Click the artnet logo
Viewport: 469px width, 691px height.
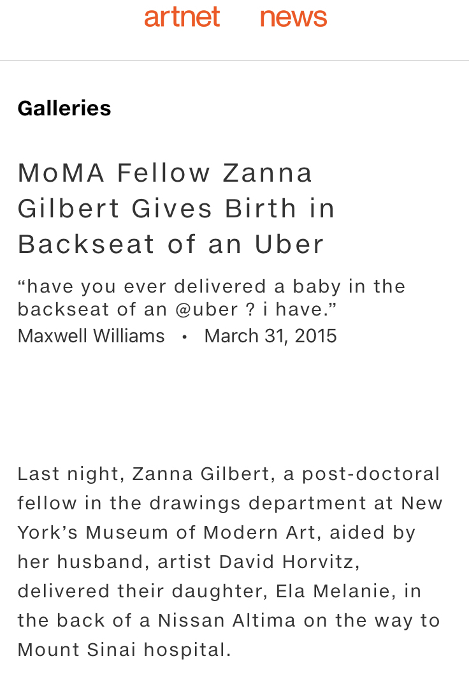pos(182,17)
